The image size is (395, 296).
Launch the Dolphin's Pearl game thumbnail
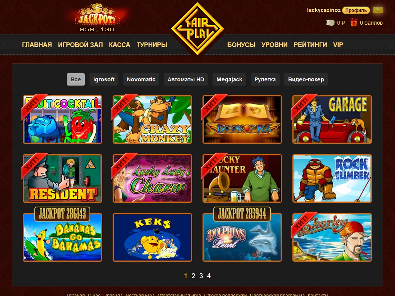pos(242,237)
